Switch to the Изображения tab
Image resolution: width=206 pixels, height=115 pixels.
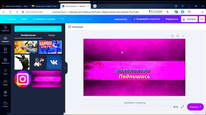tap(28, 35)
